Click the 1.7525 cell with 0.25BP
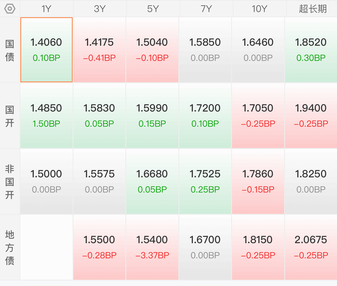 click(x=205, y=182)
